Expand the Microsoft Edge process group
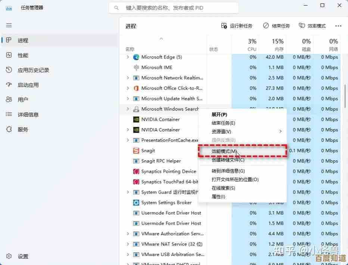Screen dimensions: 348x265 [x=128, y=57]
